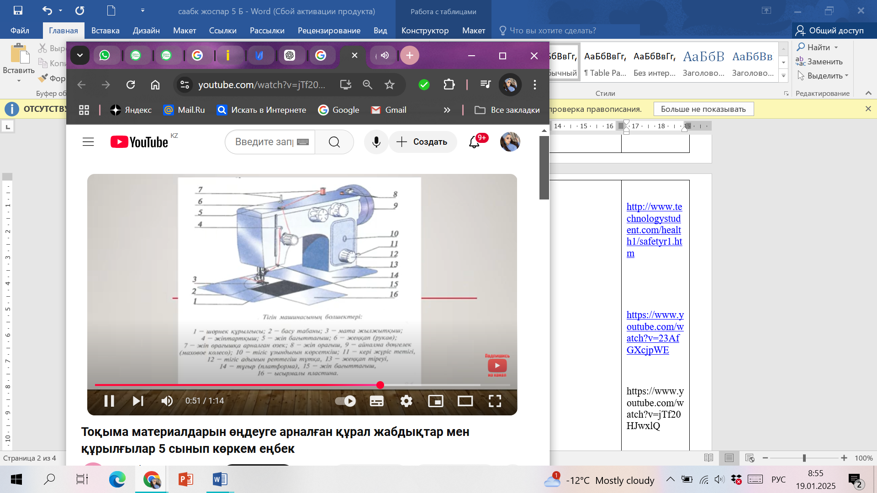Screen dimensions: 877x493
Task: Open YouTube hamburger guide menu
Action: pos(88,142)
